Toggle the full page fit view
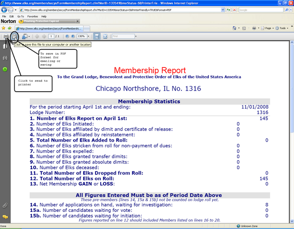294x229 pixels. click(105, 37)
